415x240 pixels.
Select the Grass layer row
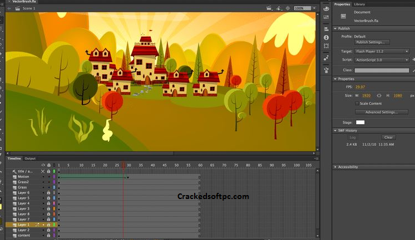[31, 187]
